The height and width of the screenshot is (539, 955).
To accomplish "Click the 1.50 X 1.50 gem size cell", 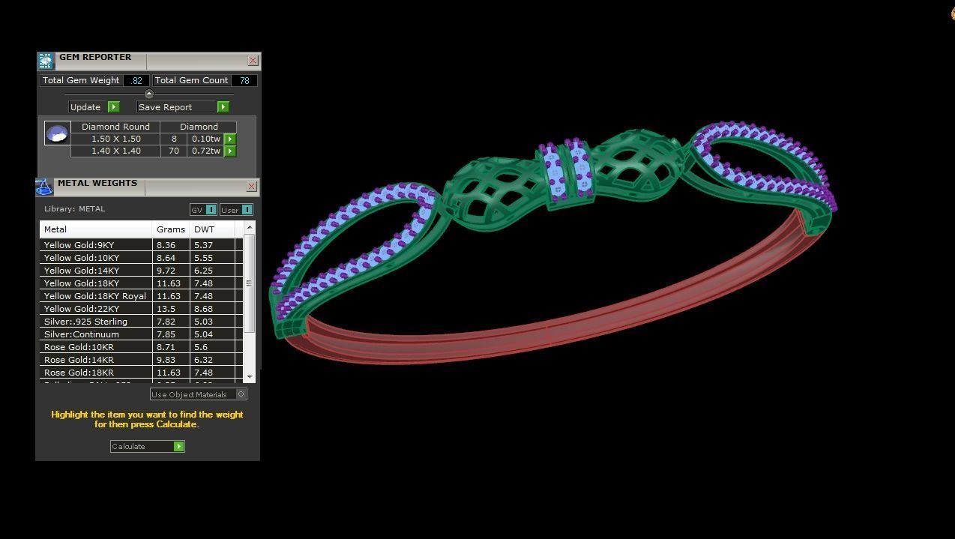I will 115,139.
